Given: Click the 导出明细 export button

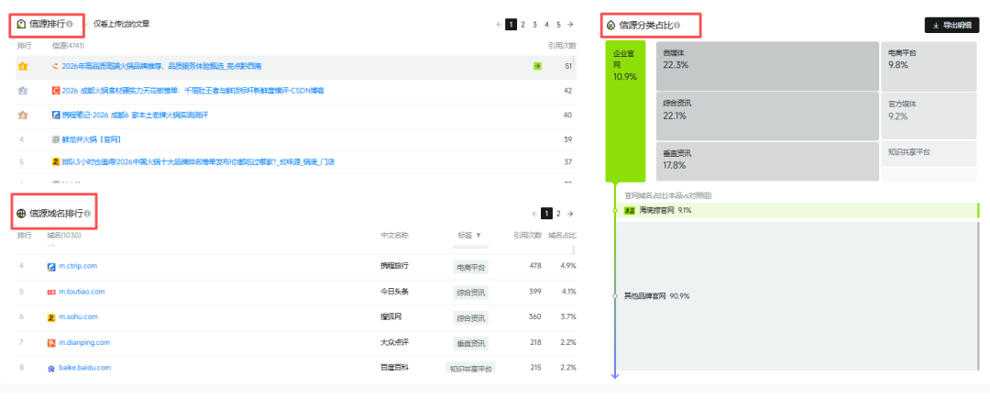Looking at the screenshot, I should pos(951,26).
